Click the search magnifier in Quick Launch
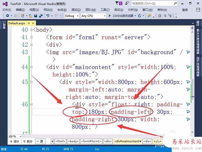The image size is (202, 152). 175,3
